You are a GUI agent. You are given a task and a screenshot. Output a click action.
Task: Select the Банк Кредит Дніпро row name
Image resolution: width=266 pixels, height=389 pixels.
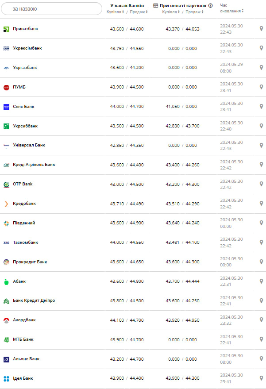click(x=34, y=300)
